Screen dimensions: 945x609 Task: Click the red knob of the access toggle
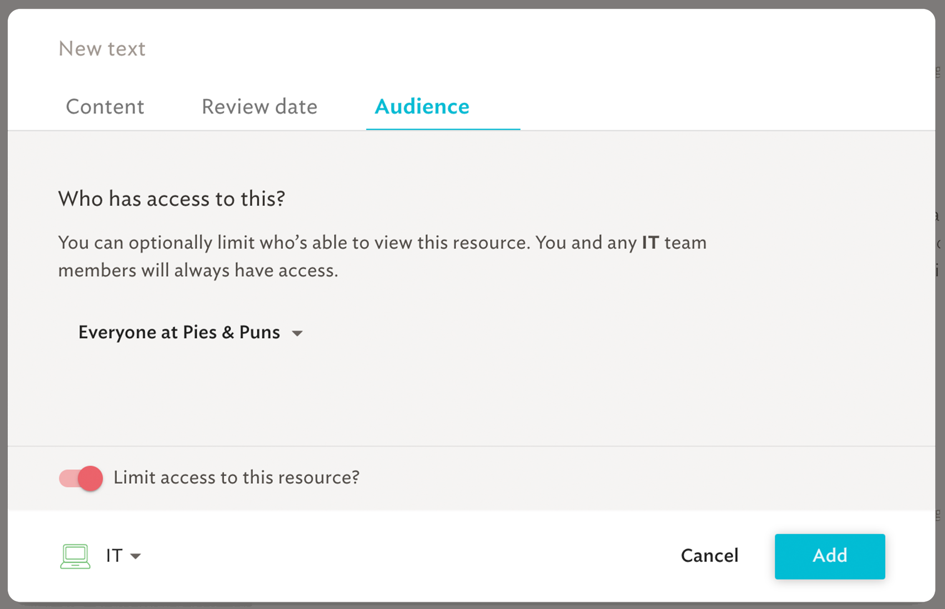[x=90, y=478]
